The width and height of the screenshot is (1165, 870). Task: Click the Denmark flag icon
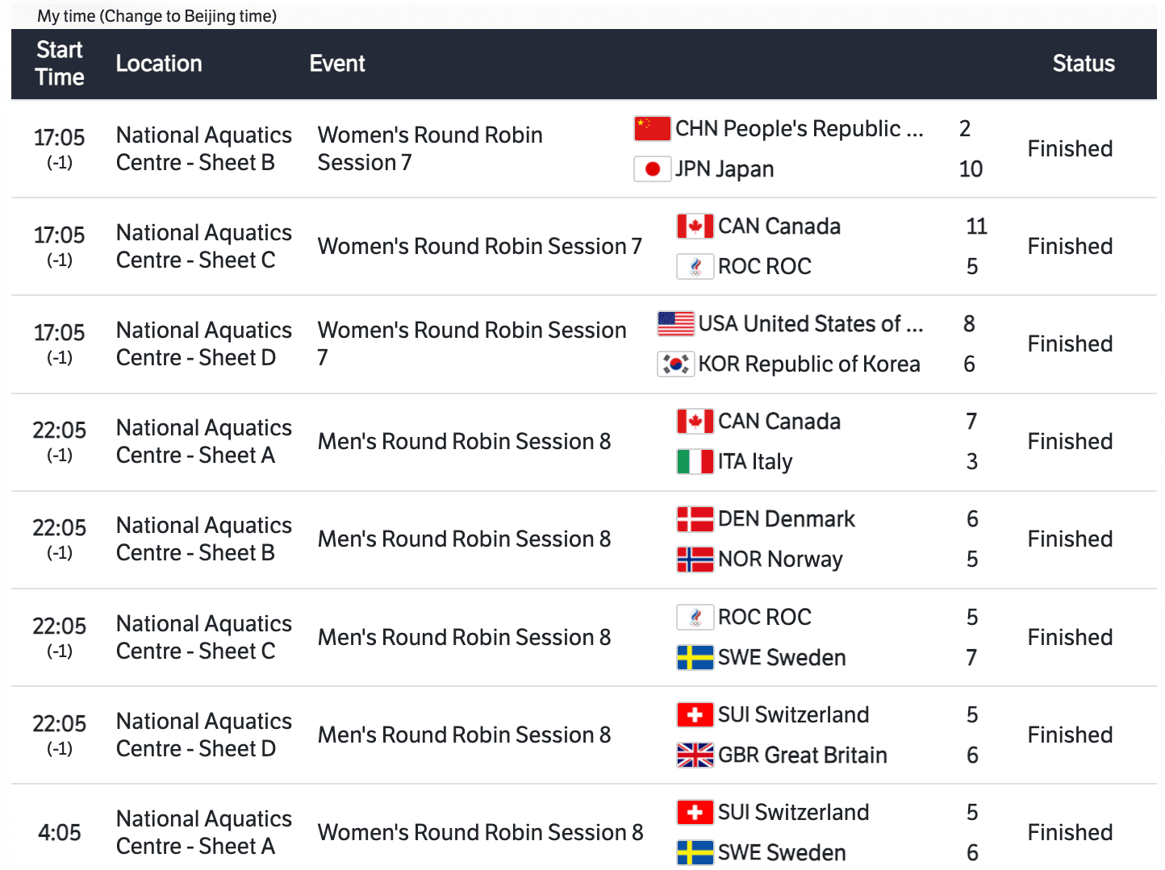coord(695,518)
